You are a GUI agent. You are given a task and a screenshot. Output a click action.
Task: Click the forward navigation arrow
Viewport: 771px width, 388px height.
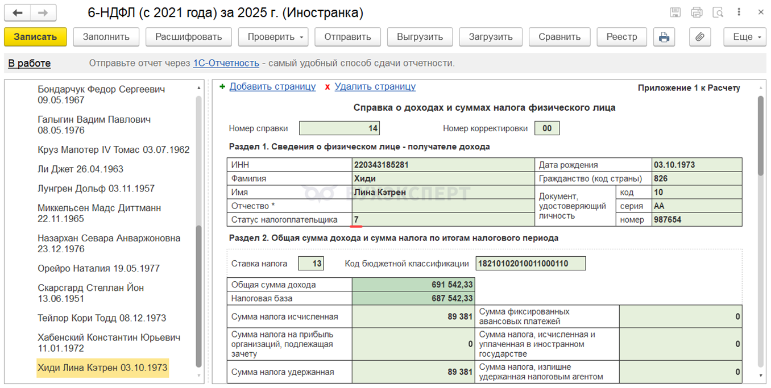click(x=43, y=12)
